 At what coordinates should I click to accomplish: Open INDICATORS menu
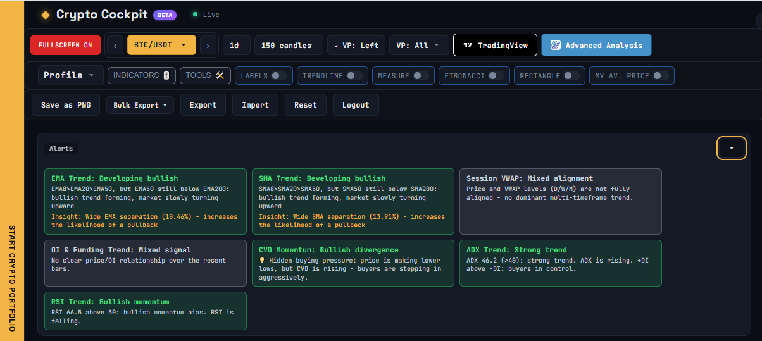(142, 75)
